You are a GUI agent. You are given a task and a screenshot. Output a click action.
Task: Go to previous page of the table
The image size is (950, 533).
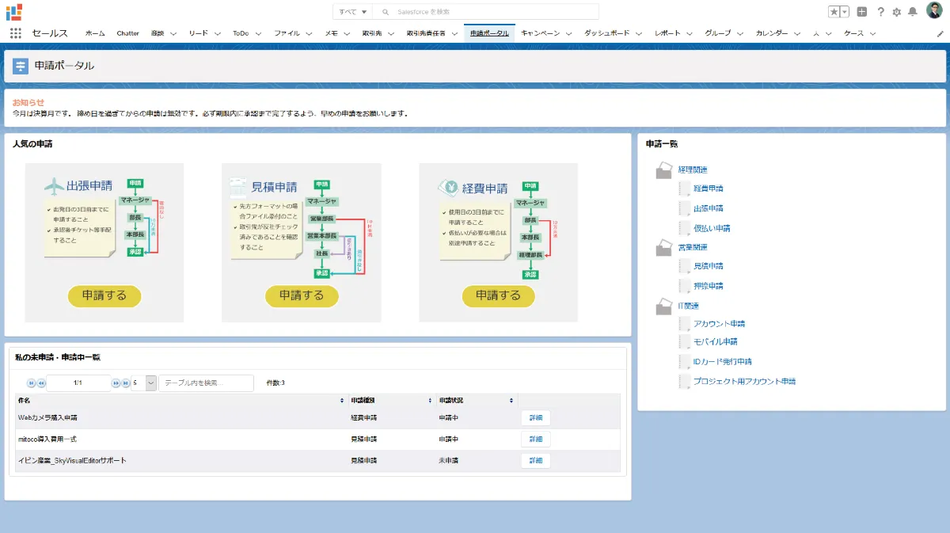point(41,383)
